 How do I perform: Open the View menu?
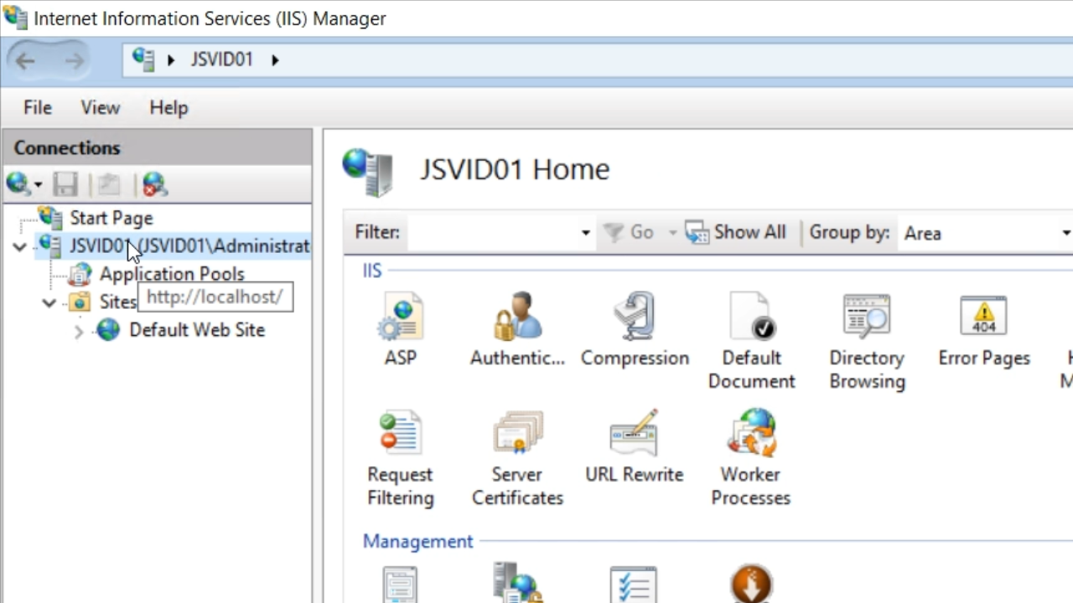pyautogui.click(x=100, y=108)
